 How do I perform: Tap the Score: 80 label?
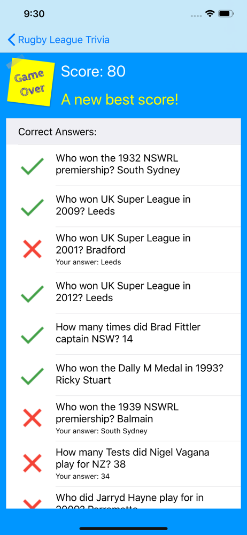tap(93, 71)
